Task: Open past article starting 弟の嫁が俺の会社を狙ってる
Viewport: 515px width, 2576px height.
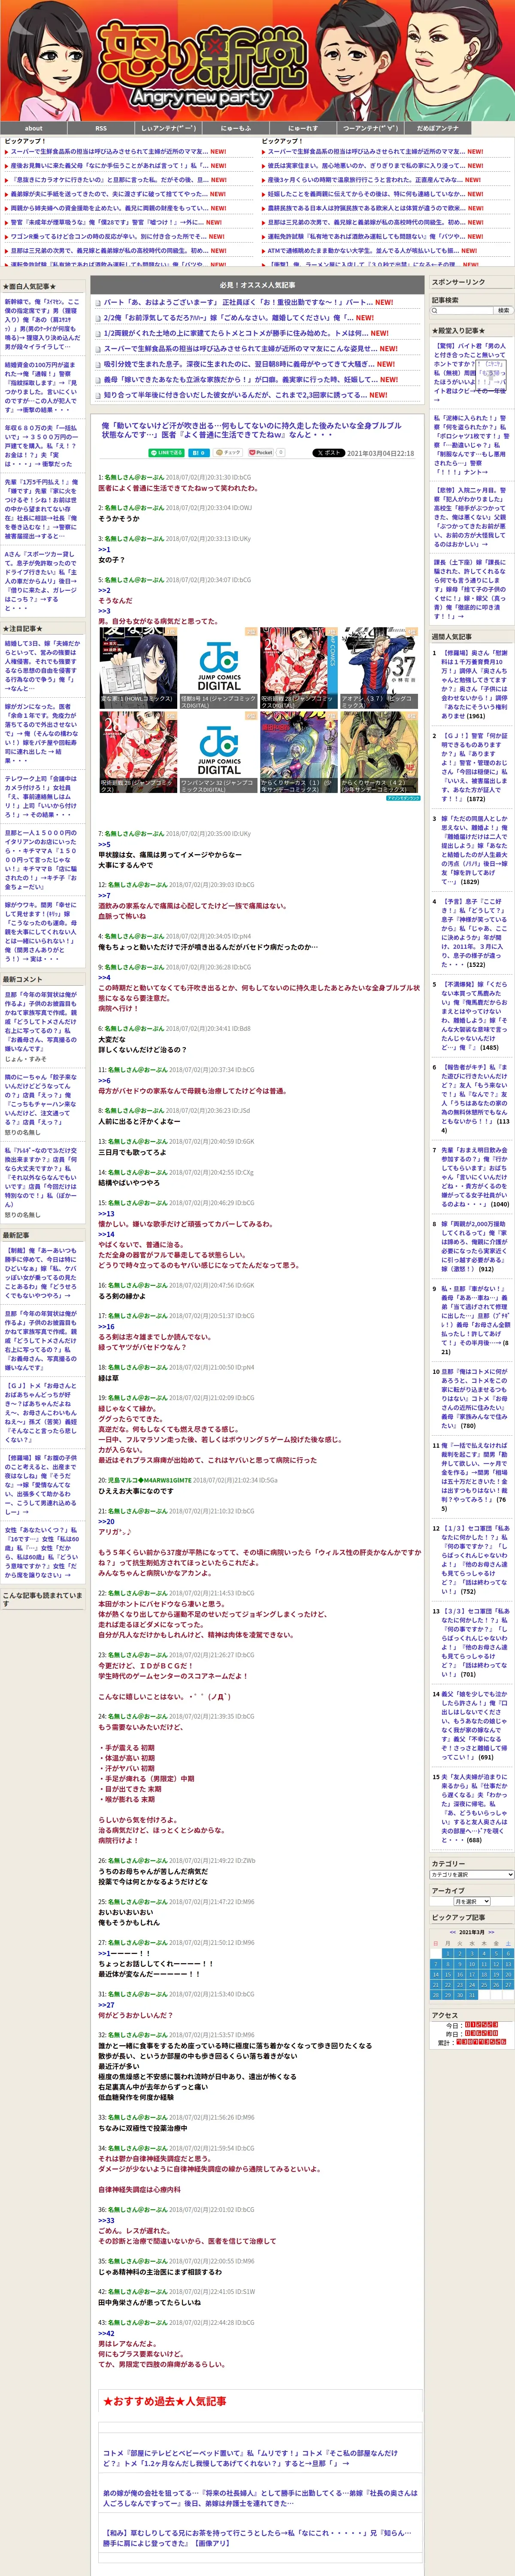Action: pyautogui.click(x=260, y=2497)
